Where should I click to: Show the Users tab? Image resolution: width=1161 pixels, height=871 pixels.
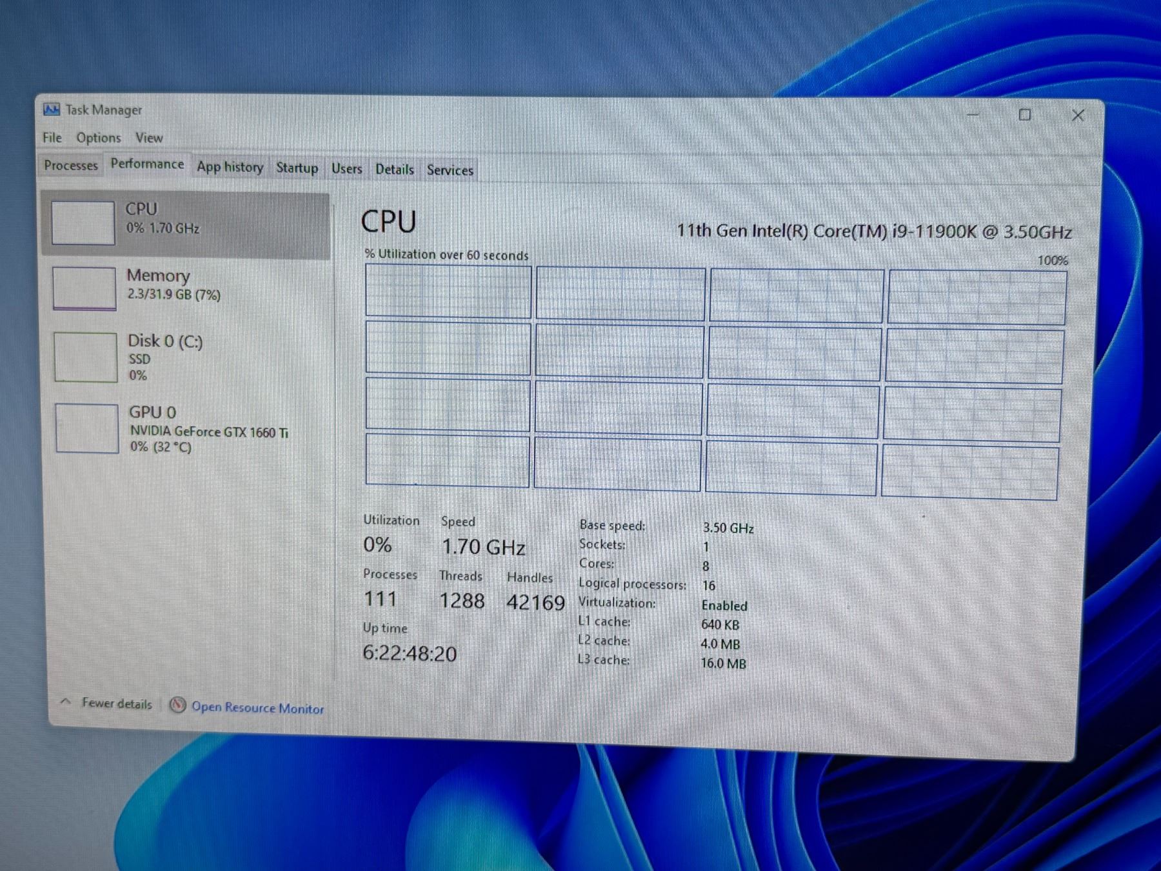(346, 169)
